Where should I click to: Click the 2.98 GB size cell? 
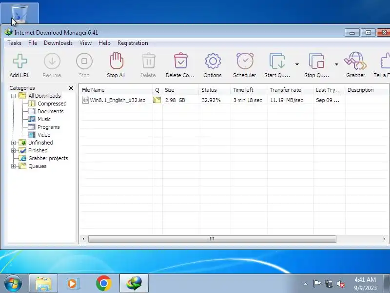coord(175,100)
